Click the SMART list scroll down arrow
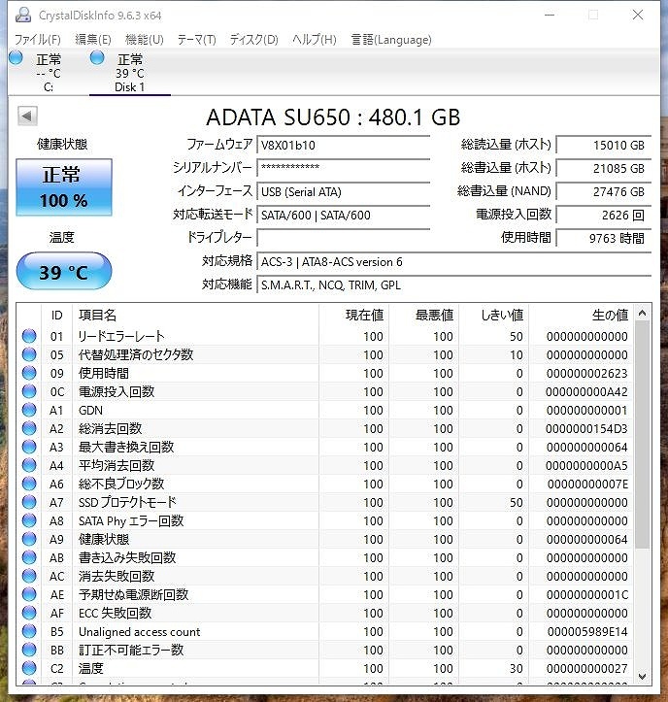Screen dimensions: 668x702 [x=642, y=676]
